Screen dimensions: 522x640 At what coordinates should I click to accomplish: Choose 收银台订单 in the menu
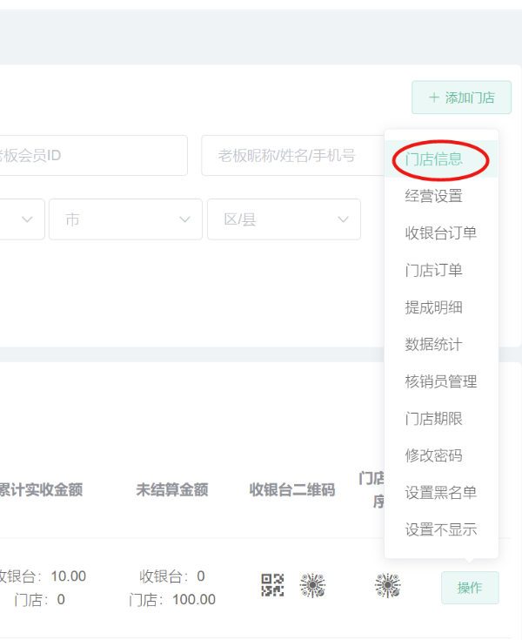[440, 233]
